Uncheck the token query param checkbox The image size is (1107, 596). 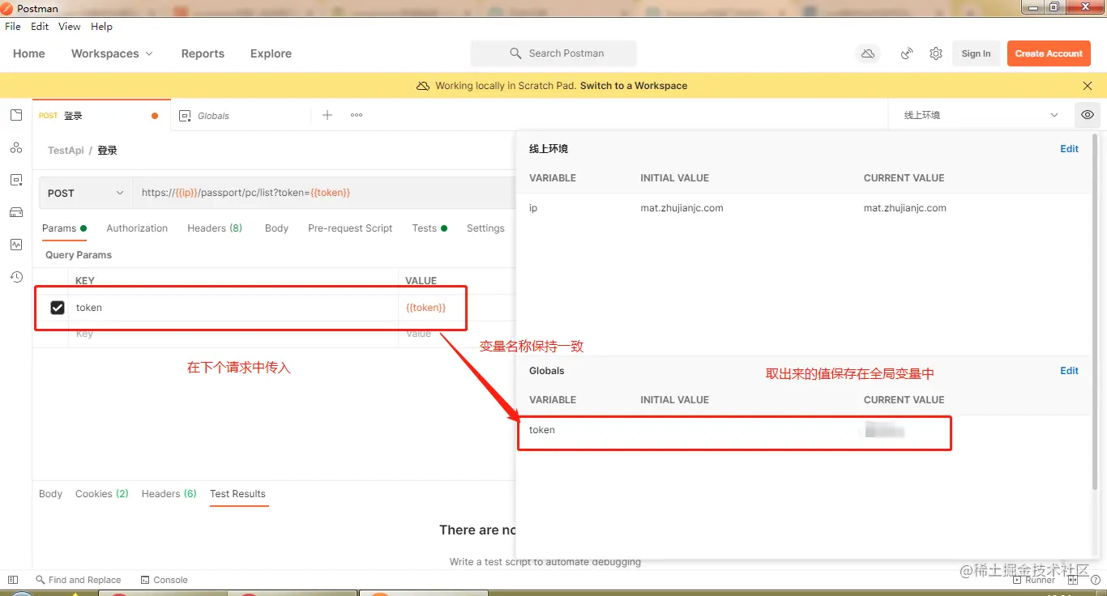(x=58, y=308)
